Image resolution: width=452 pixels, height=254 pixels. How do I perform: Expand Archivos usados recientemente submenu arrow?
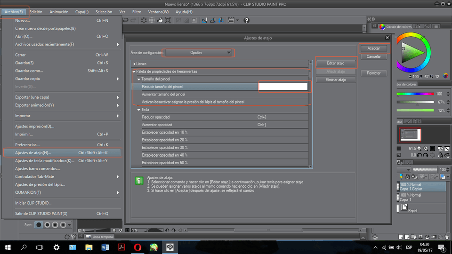pyautogui.click(x=118, y=44)
